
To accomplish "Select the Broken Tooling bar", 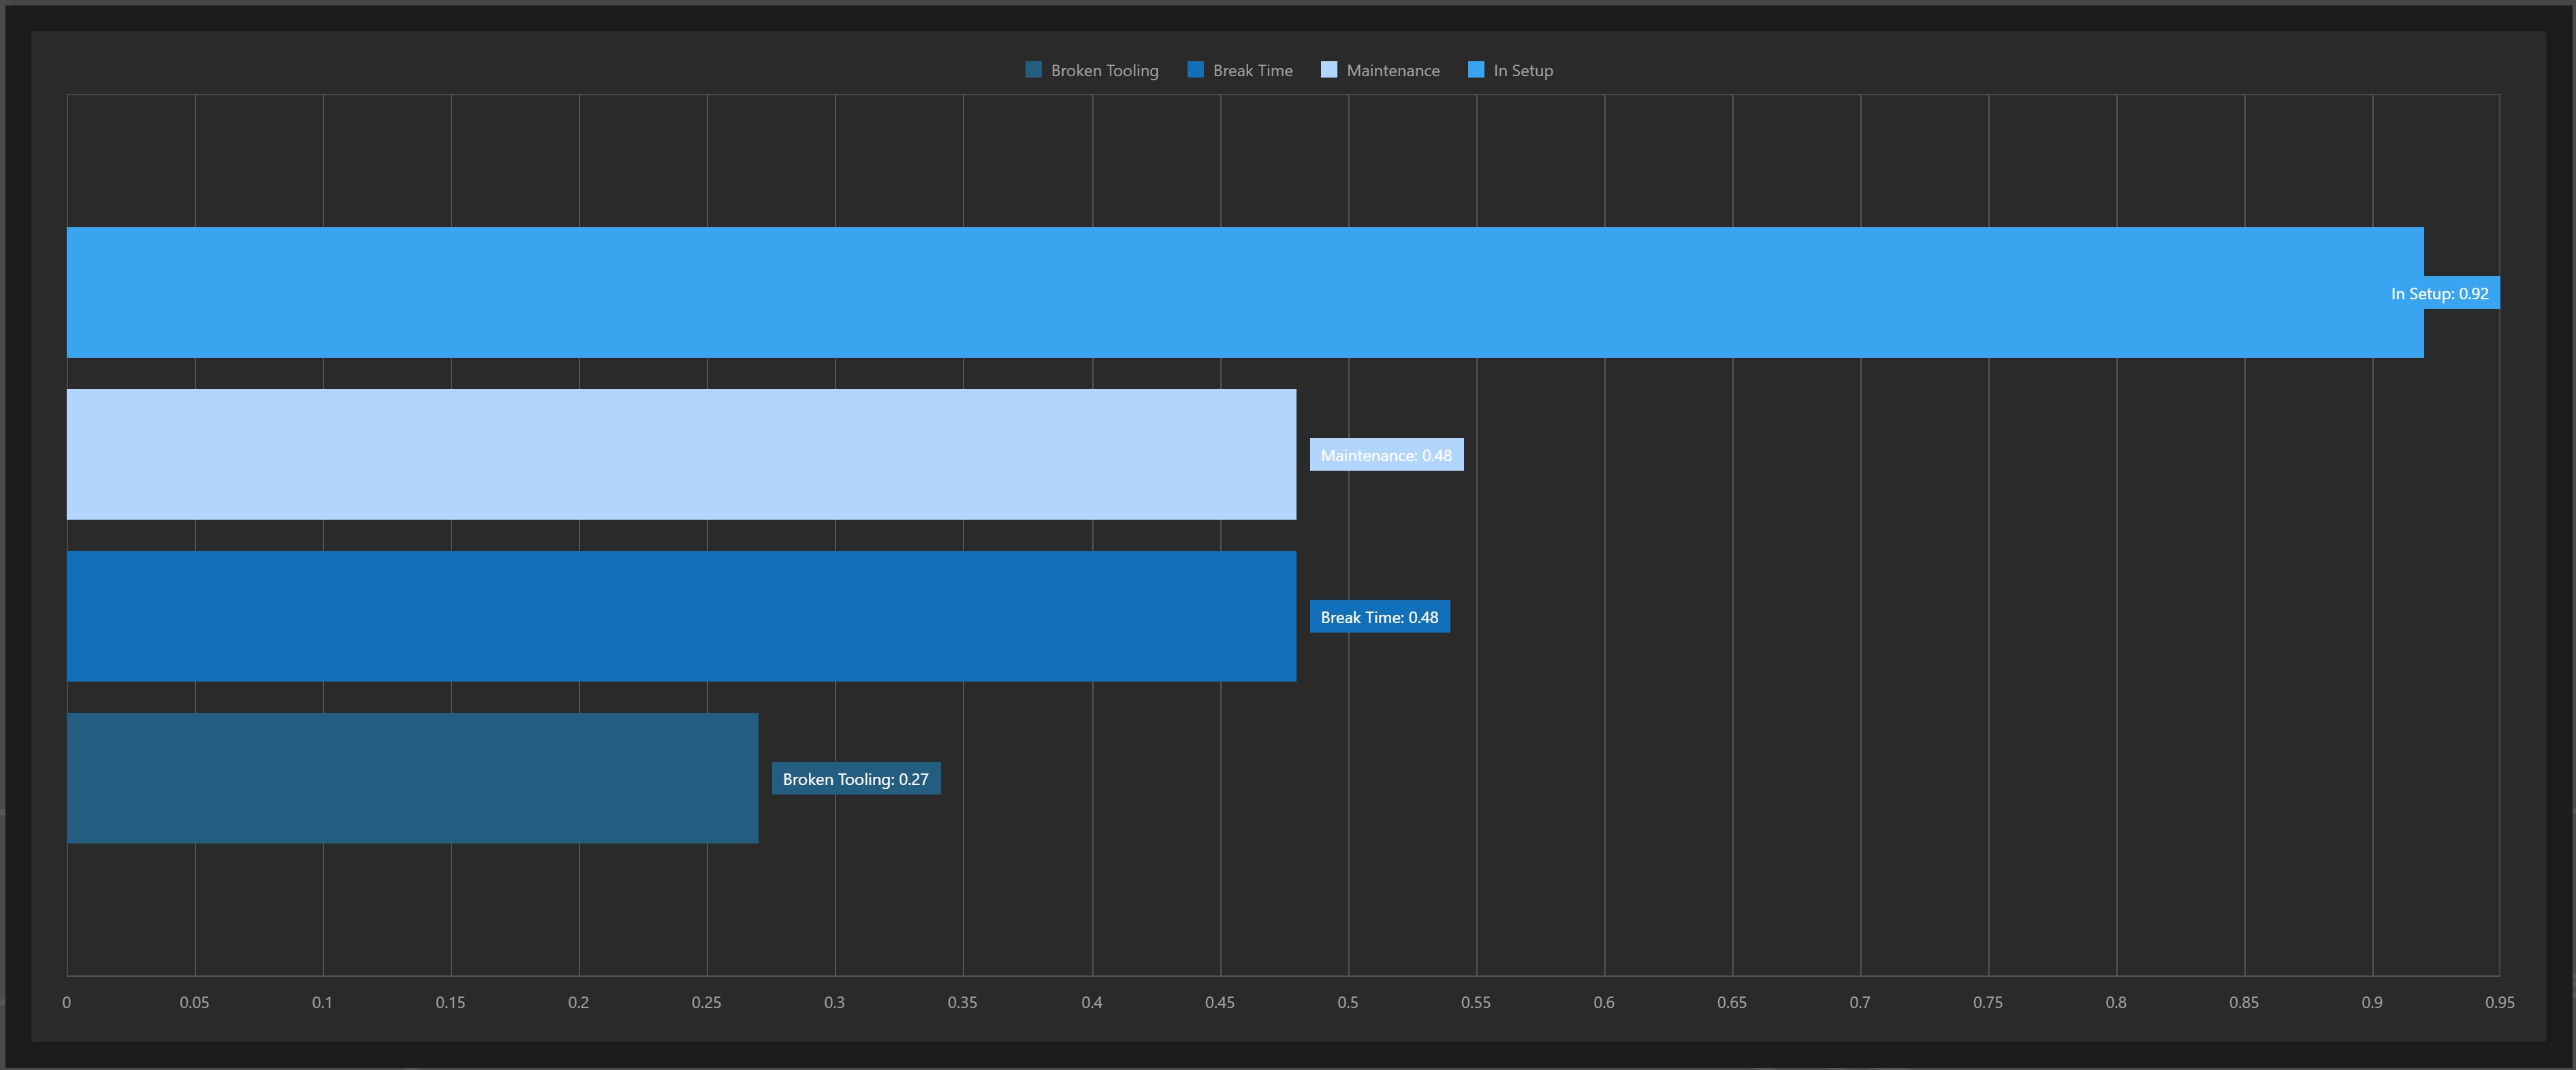I will click(412, 778).
